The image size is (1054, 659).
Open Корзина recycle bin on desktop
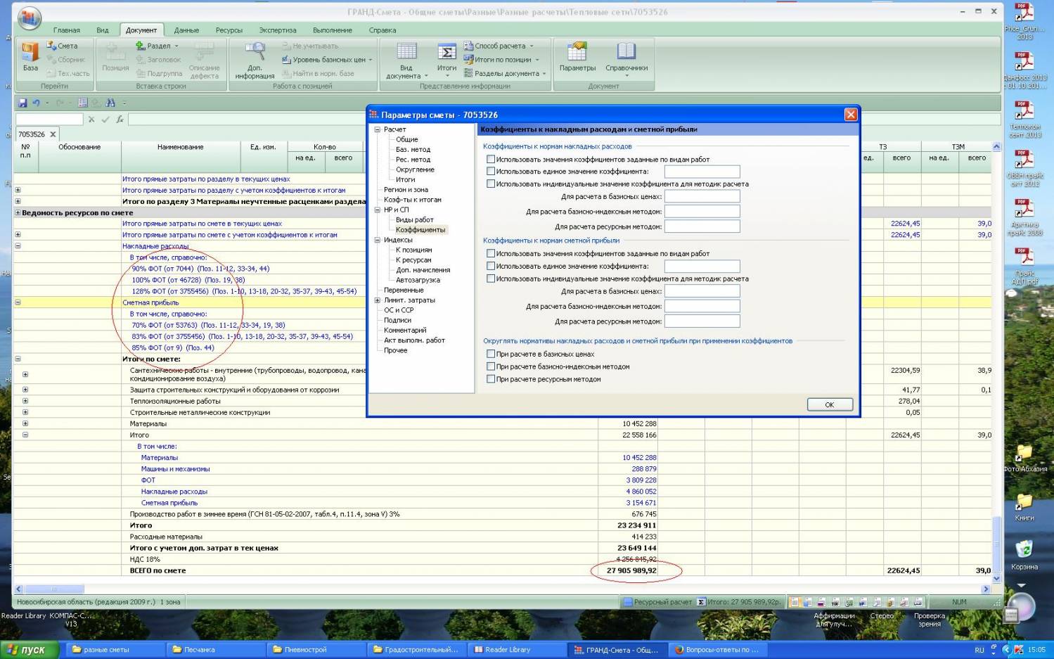click(x=1024, y=550)
